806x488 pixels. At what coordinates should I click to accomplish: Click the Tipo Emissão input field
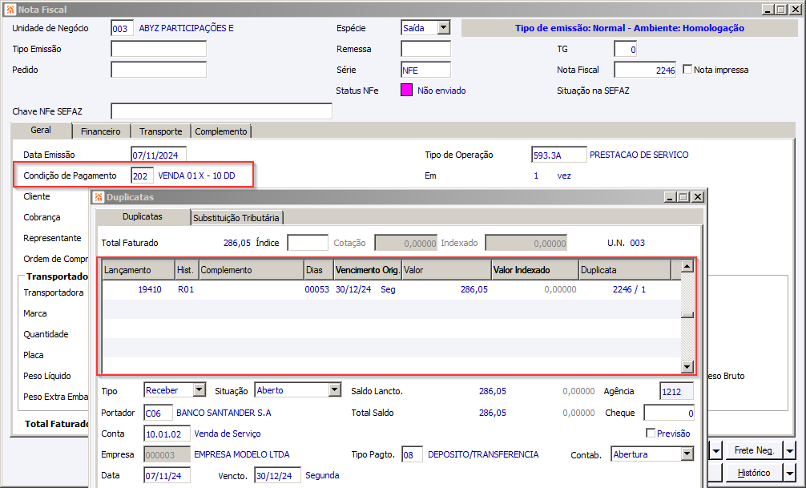pyautogui.click(x=159, y=49)
